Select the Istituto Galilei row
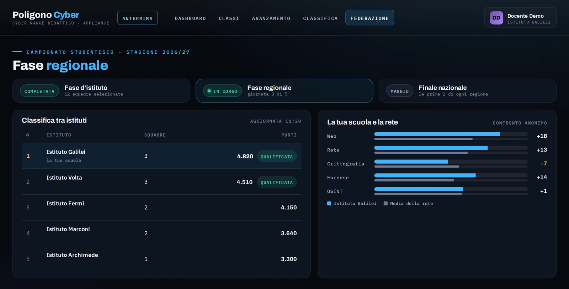569x289 pixels. tap(161, 156)
